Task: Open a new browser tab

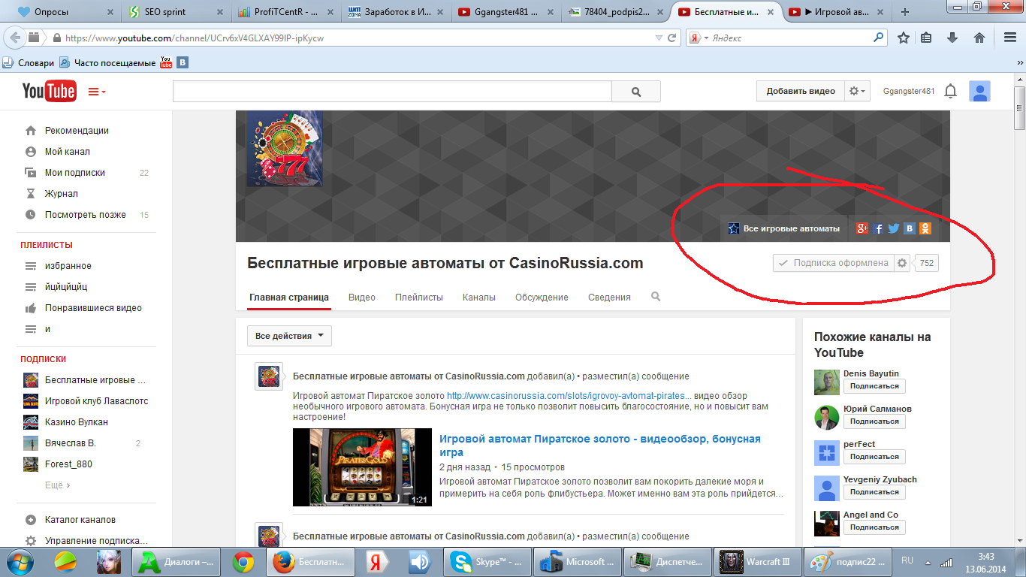Action: pos(905,11)
